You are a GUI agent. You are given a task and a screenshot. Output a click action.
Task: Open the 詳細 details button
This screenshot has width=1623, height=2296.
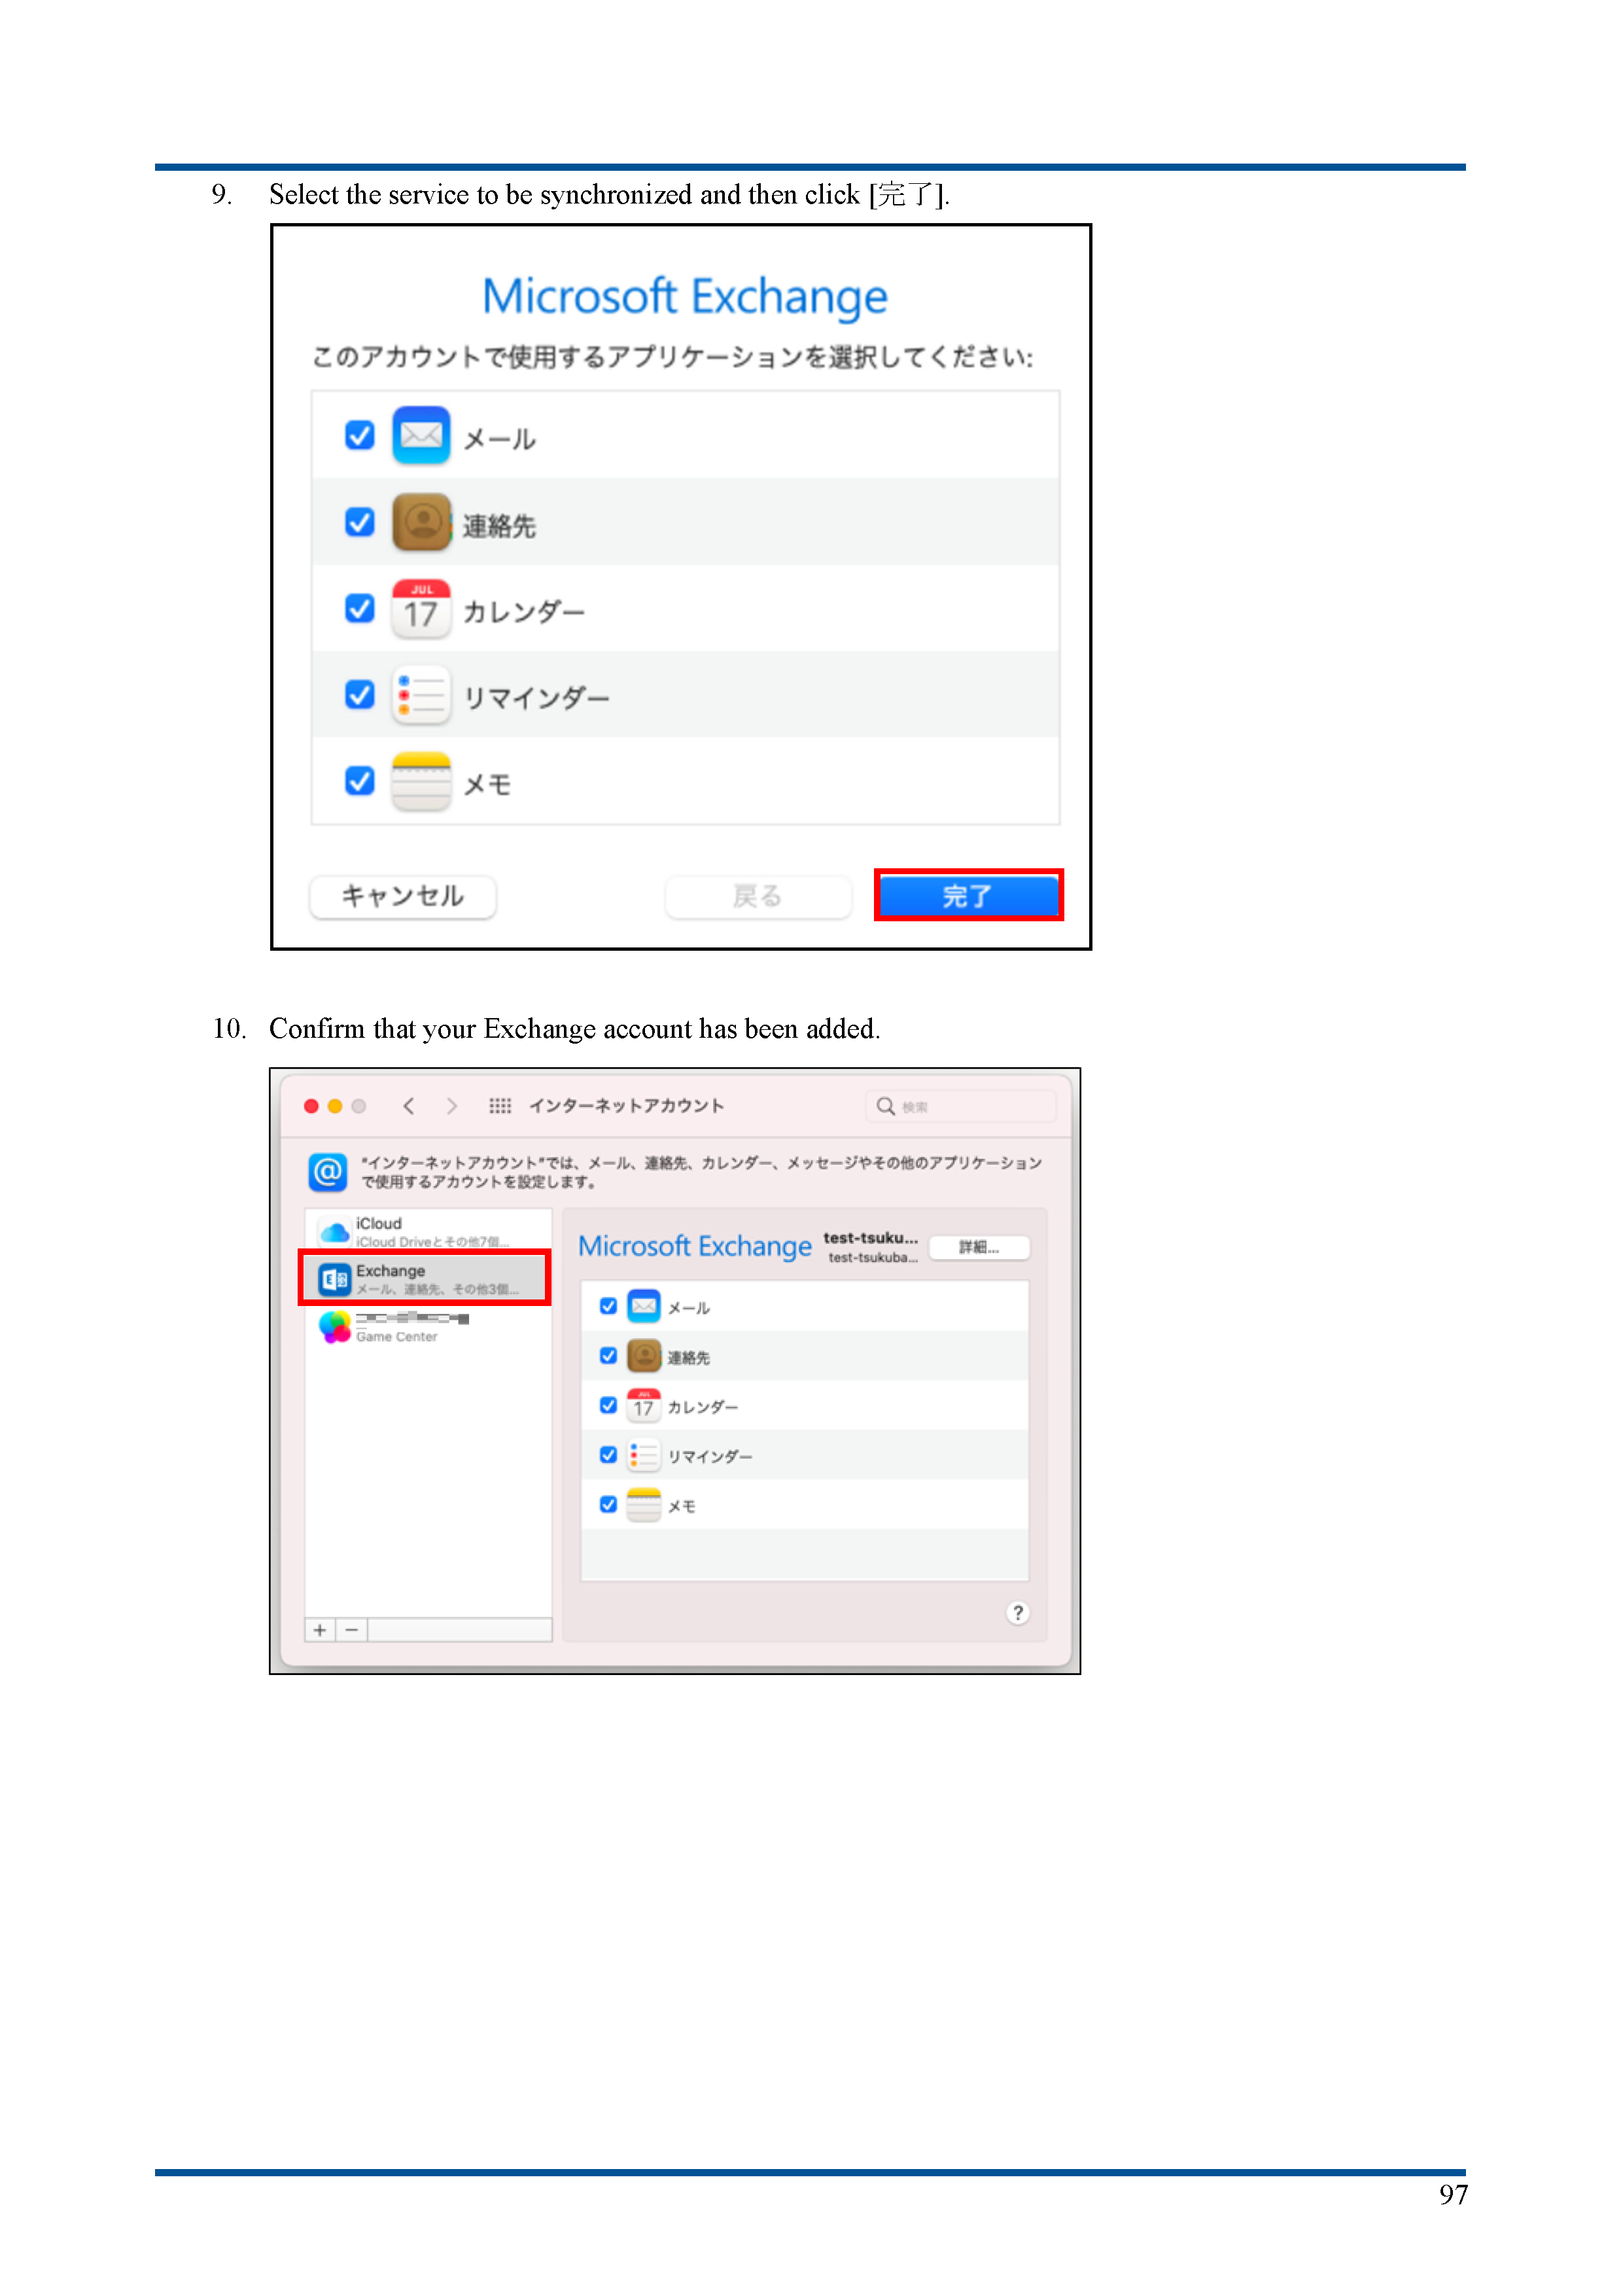click(979, 1247)
